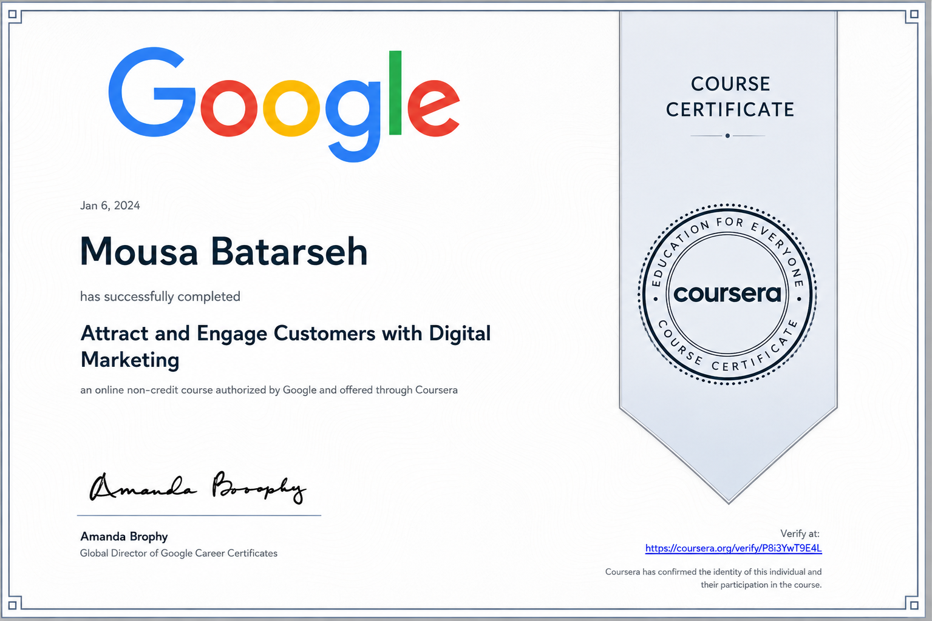
Task: Click the Amanda Brophy handwritten signature
Action: pos(197,487)
